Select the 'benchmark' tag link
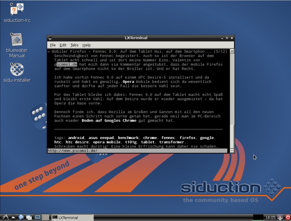Image resolution: width=291 pixels, height=221 pixels. tap(128, 137)
